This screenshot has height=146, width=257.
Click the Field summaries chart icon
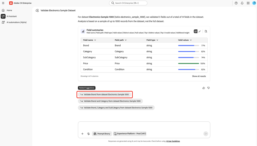coord(83,31)
